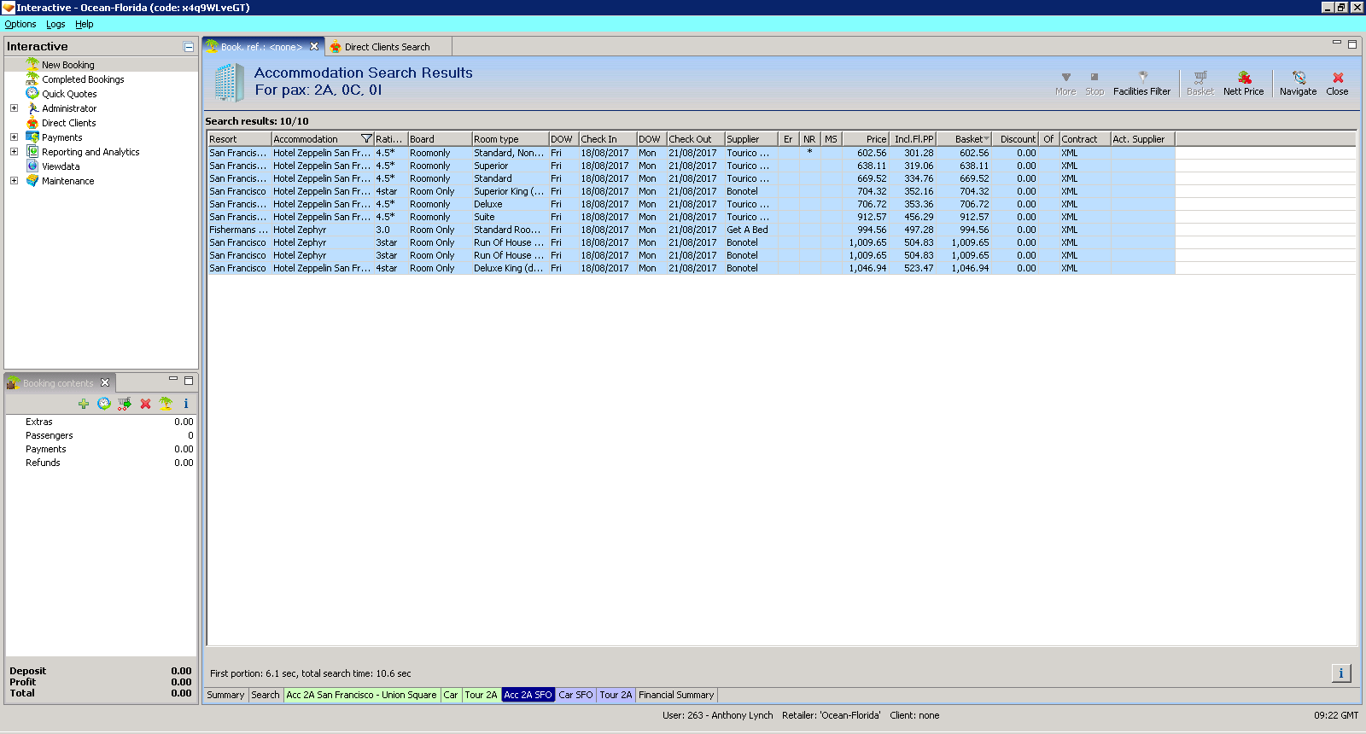Click the Reporting and Analytics icon
The width and height of the screenshot is (1366, 734).
(x=32, y=152)
